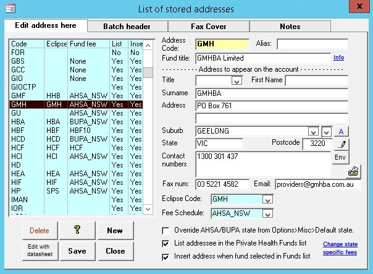Screen dimensions: 373x274
Task: Uncheck List addressee in Private Health Funds list
Action: click(x=166, y=244)
